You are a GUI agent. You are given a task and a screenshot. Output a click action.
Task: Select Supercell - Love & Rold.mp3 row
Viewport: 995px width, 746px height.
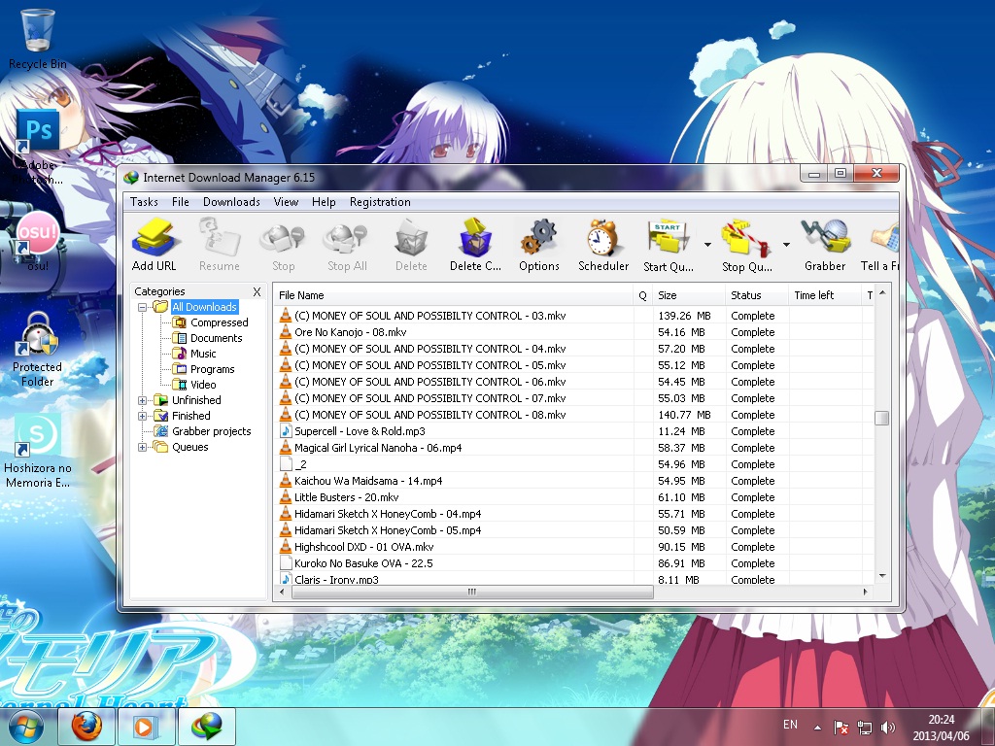coord(573,431)
